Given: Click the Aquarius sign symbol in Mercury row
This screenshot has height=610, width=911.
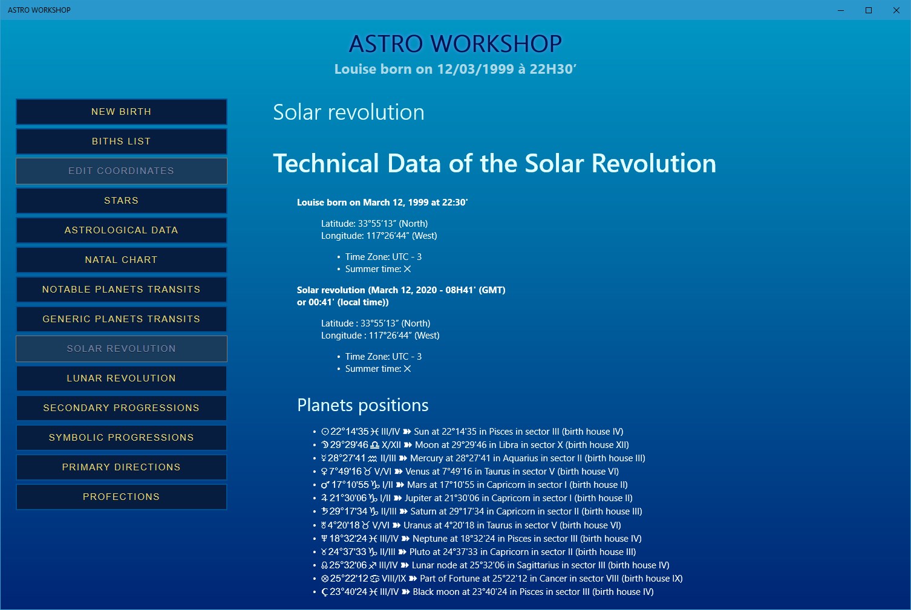Looking at the screenshot, I should 373,458.
